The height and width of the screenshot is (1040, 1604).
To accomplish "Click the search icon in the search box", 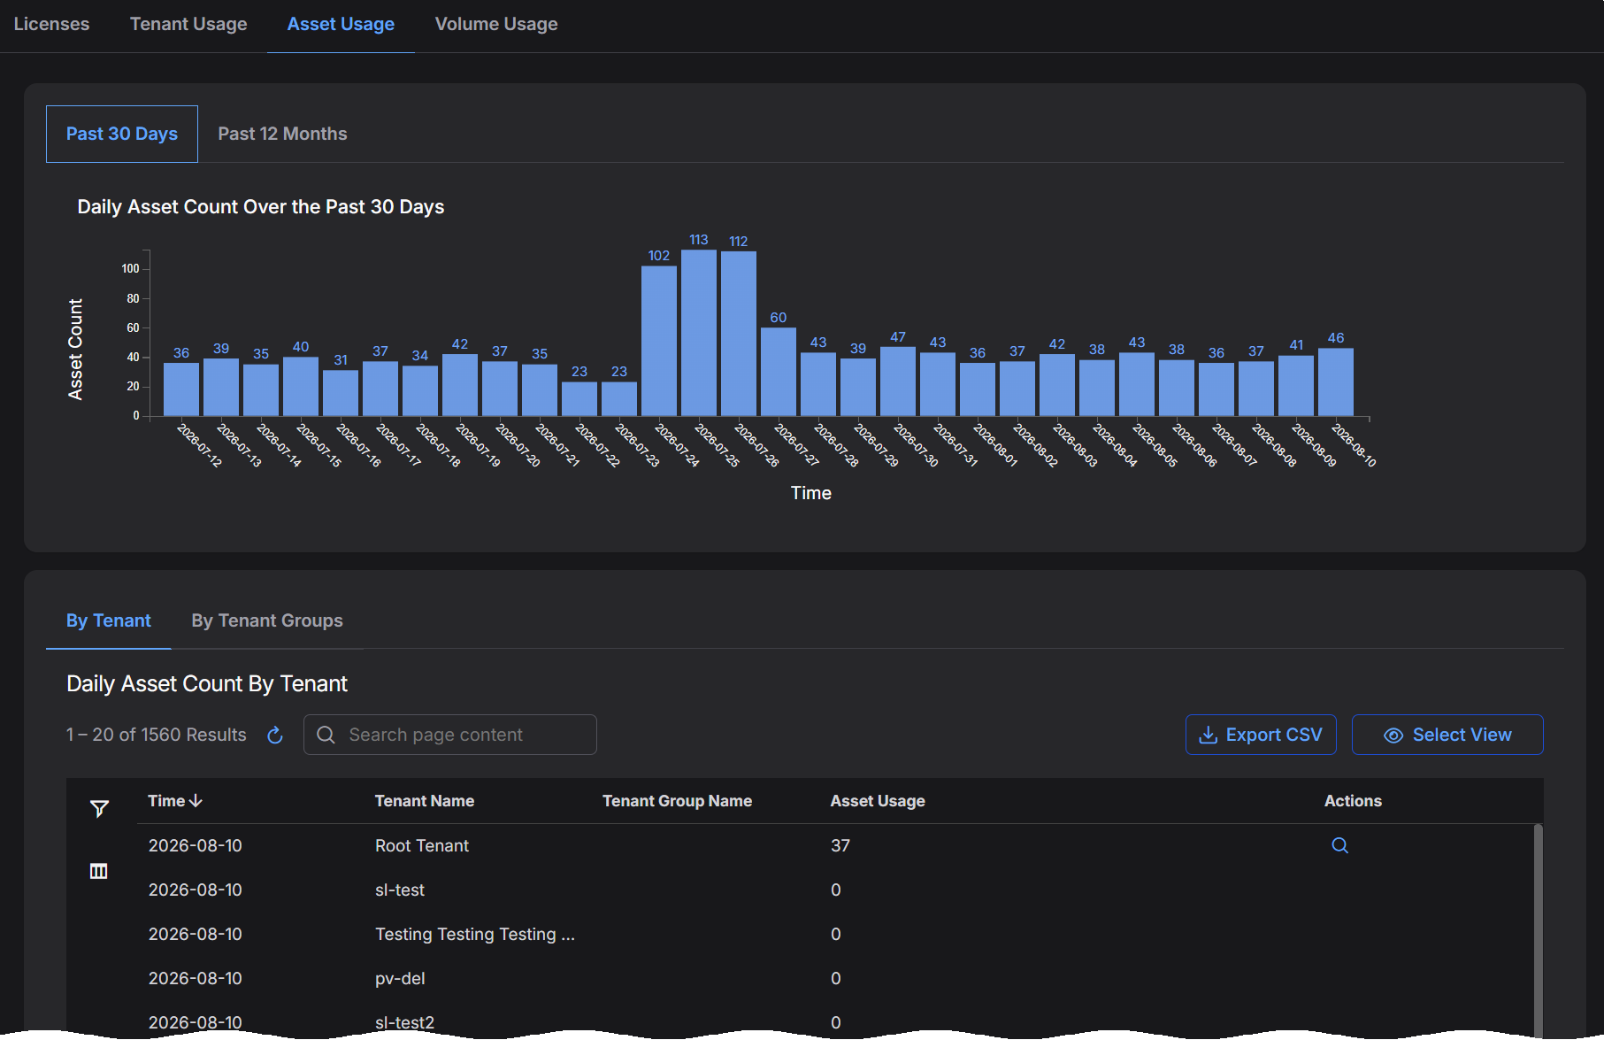I will pos(326,735).
